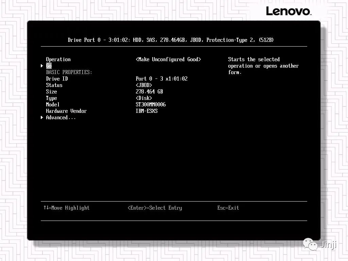Select the Status row label
Screen dimensions: 348x261
point(54,85)
